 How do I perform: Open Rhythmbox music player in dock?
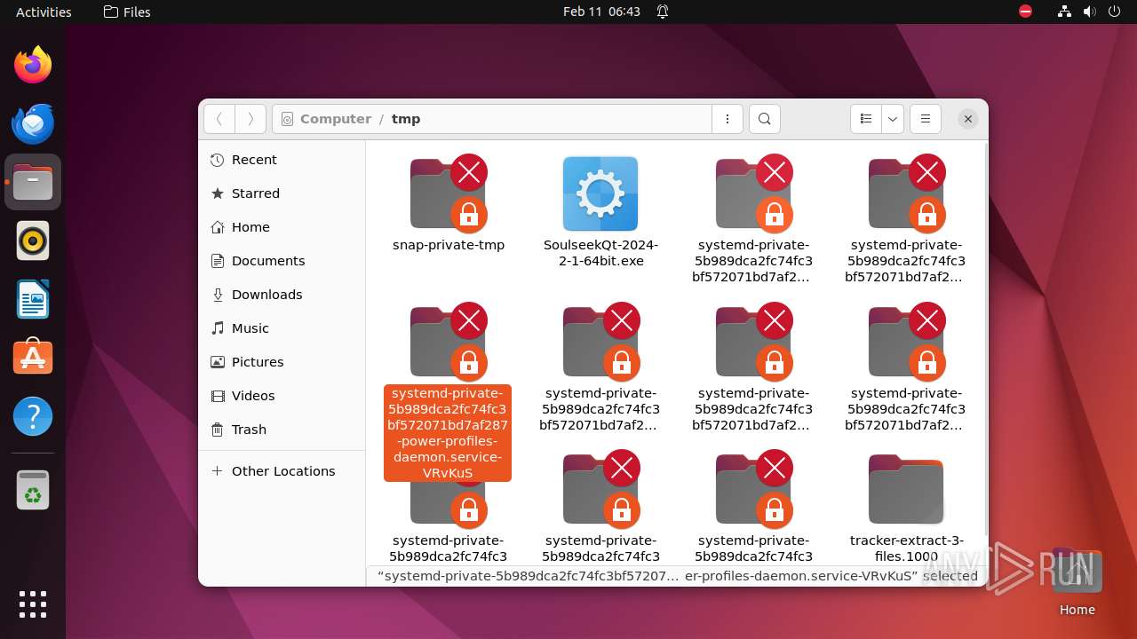point(33,241)
